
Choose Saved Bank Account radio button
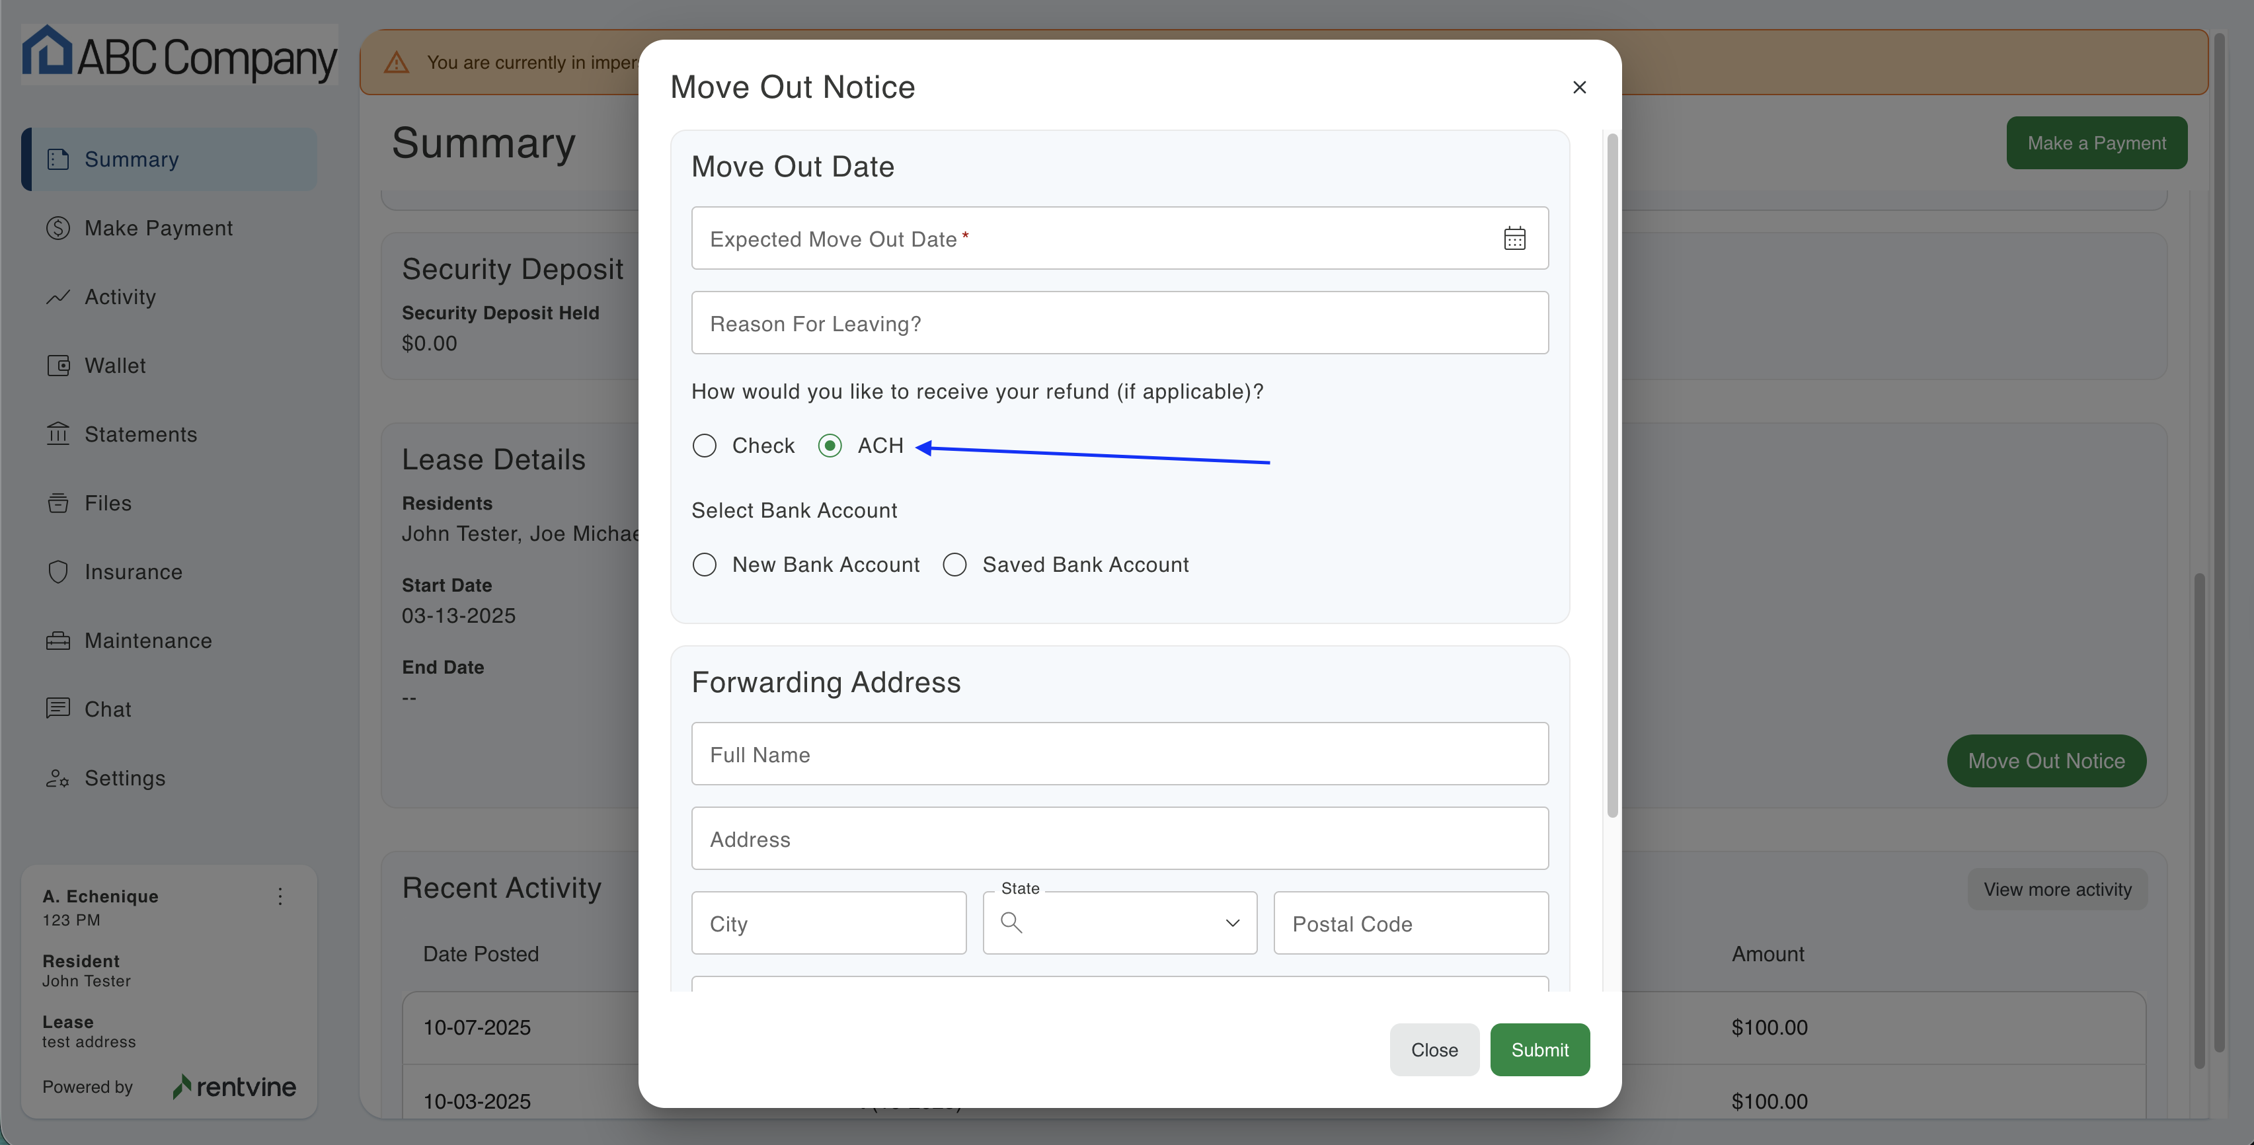[954, 565]
